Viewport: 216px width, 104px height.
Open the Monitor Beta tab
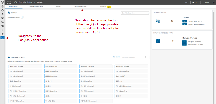106,7
